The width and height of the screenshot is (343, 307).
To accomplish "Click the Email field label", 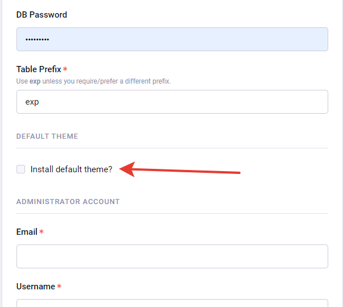I will point(27,232).
